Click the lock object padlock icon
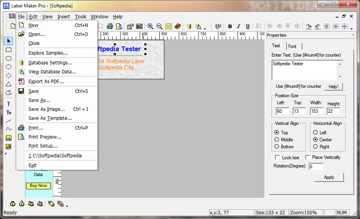The image size is (360, 219). [13, 203]
